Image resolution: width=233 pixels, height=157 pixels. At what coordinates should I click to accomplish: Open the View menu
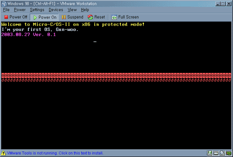72,10
